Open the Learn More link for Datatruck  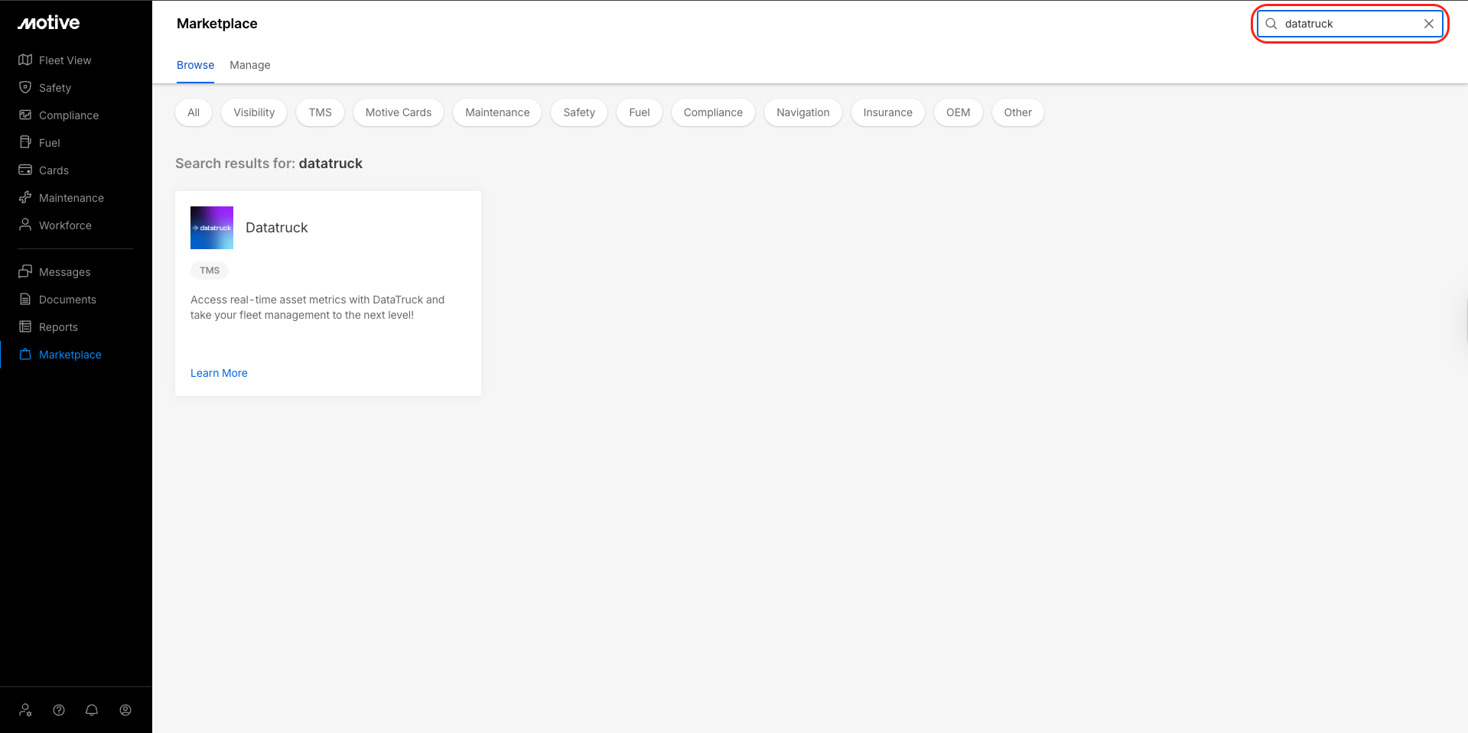pyautogui.click(x=219, y=373)
